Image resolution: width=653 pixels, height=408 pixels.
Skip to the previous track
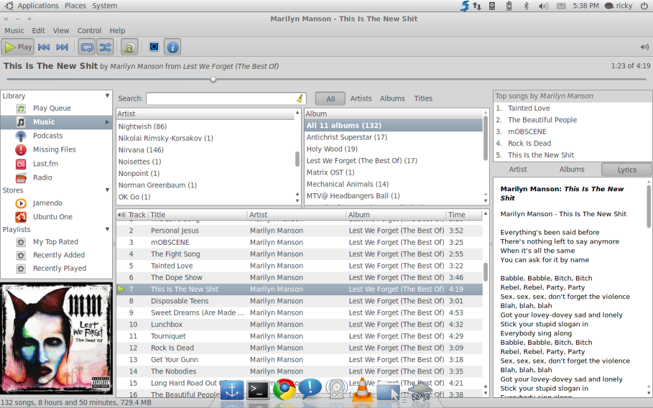(44, 47)
